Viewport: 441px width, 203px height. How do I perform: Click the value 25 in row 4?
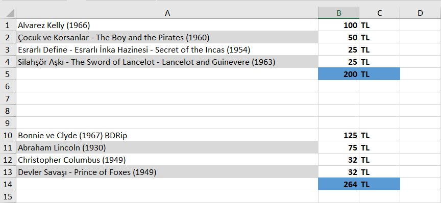pyautogui.click(x=338, y=62)
